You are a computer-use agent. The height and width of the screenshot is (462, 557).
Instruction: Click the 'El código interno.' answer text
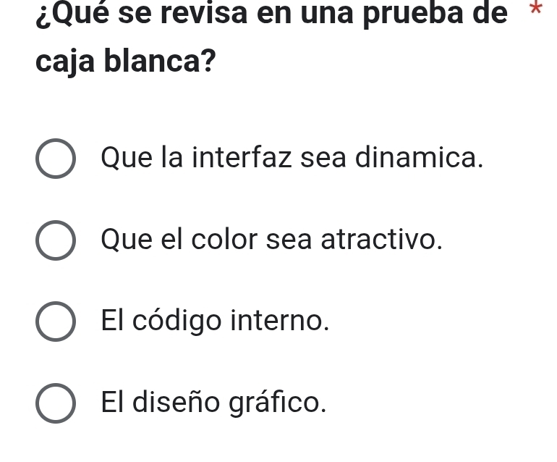tap(216, 322)
